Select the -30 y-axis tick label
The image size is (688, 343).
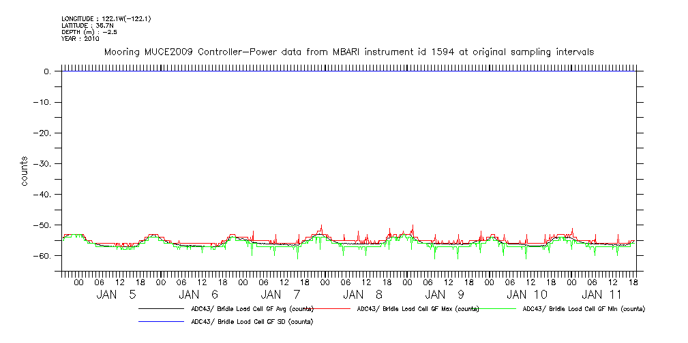[x=47, y=164]
